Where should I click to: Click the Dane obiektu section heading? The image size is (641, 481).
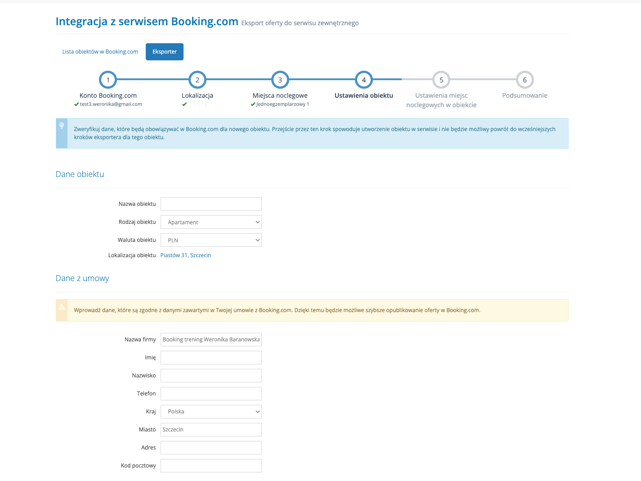(x=80, y=174)
